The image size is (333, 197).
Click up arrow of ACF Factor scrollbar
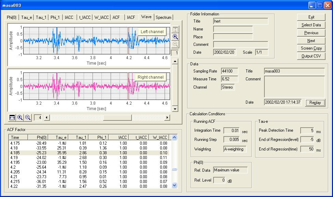pos(175,137)
